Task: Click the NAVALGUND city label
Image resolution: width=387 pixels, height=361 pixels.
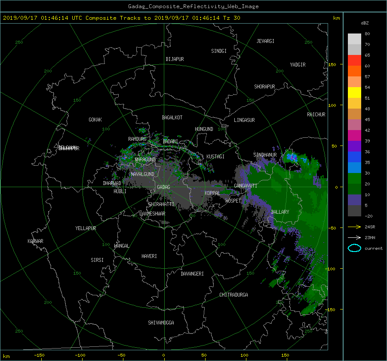Action: tap(142, 174)
